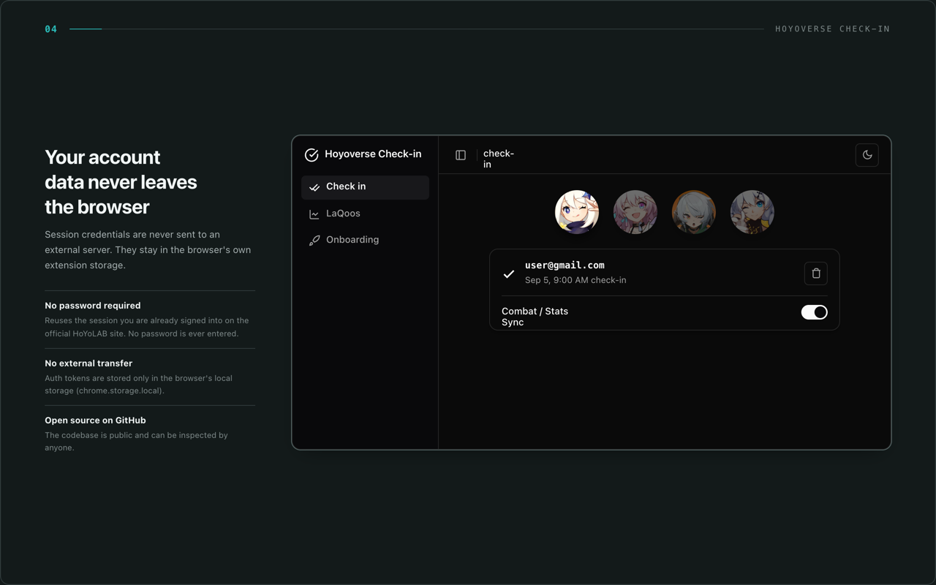Delete the user@gmail.com account with trash icon
936x585 pixels.
tap(816, 273)
